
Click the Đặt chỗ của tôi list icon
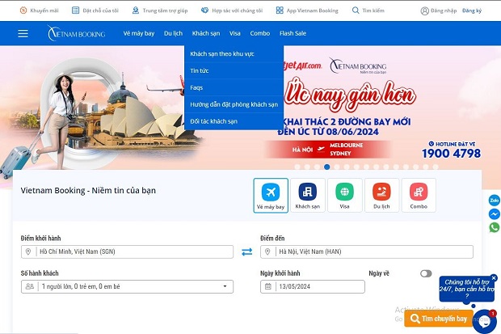(x=75, y=11)
